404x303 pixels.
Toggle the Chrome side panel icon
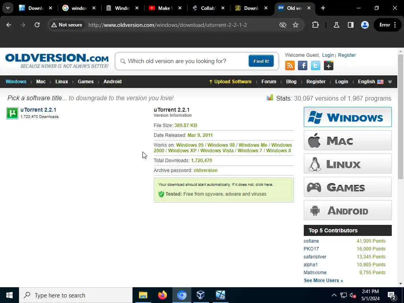coord(350,25)
